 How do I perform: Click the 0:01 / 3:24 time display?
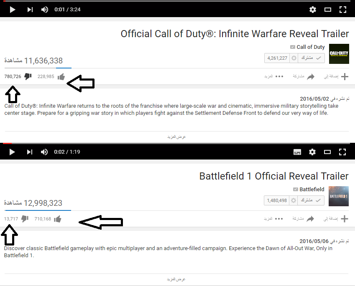(67, 10)
